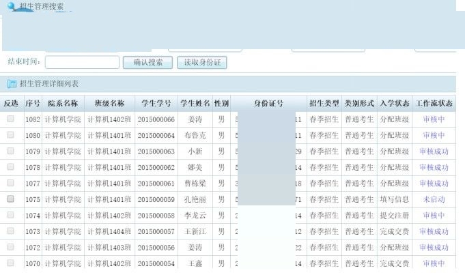465x277 pixels.
Task: Open the 审核成功 link for 娜美
Action: coord(434,167)
